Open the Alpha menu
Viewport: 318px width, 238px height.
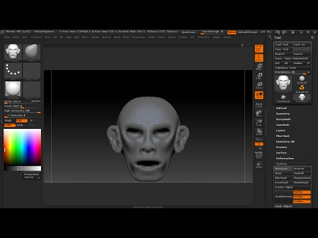(x=7, y=37)
